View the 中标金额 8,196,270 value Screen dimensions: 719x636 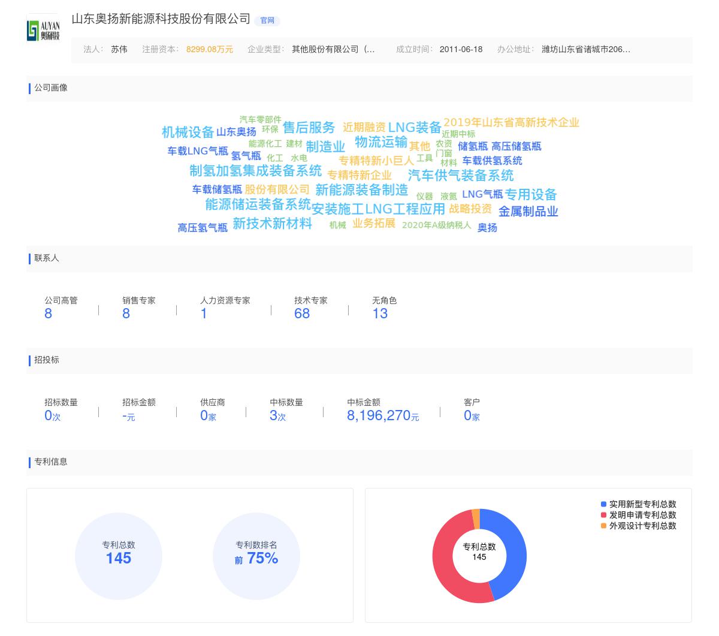[x=379, y=415]
